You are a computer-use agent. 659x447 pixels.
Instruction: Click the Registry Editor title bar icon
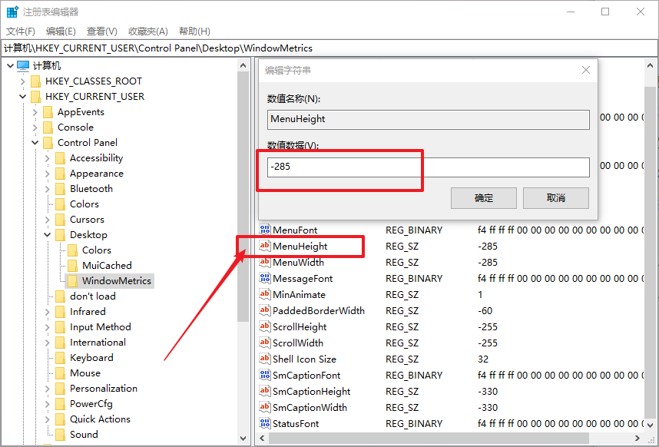[x=12, y=12]
